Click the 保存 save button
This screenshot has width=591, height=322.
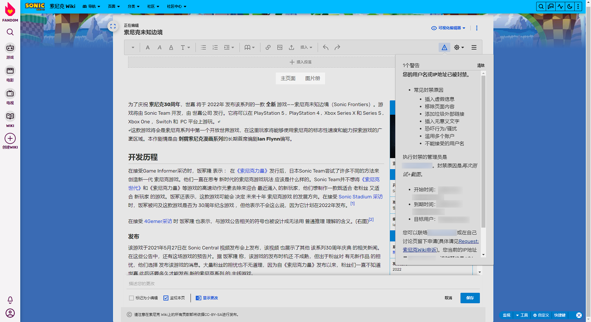tap(470, 298)
